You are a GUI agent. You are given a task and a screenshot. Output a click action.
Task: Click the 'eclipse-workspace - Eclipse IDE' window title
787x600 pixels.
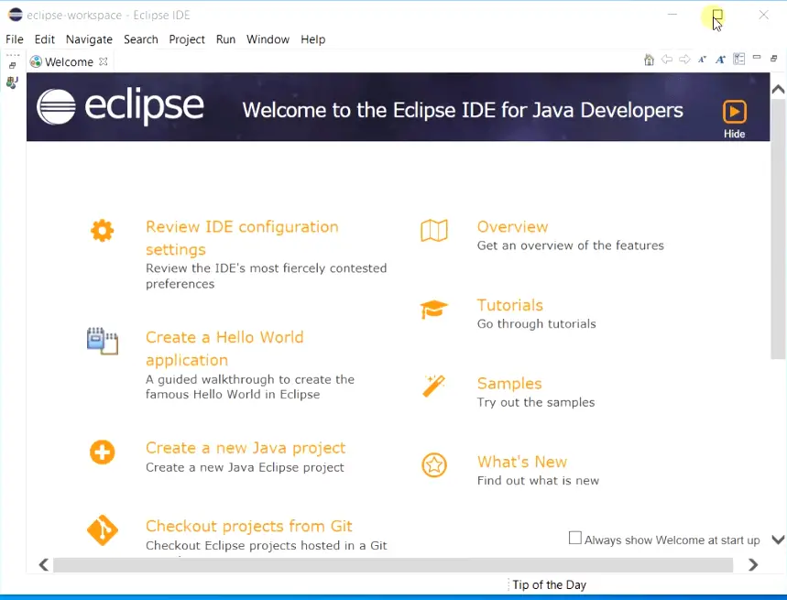108,15
